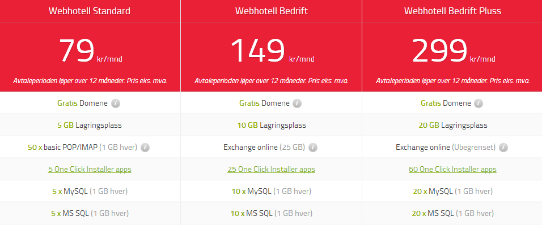This screenshot has height=225, width=542.
Task: Click the 20 GB Lagringsplass row
Action: [x=452, y=125]
